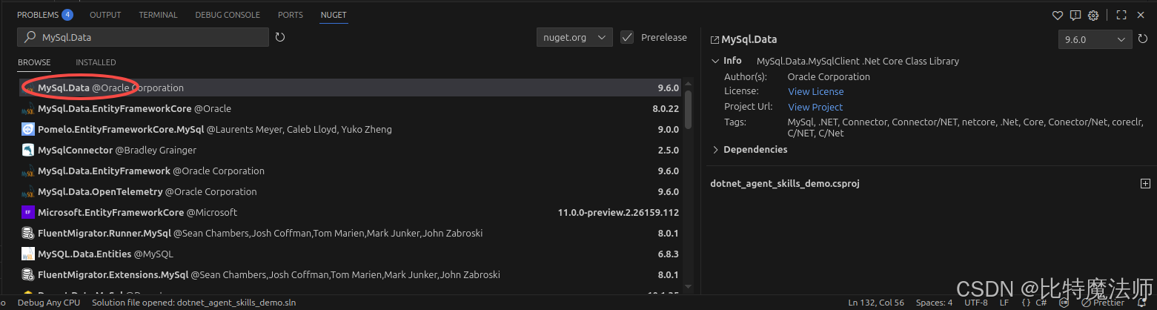Click Debug Any CPU in status bar
Viewport: 1157px width, 310px height.
coord(49,303)
